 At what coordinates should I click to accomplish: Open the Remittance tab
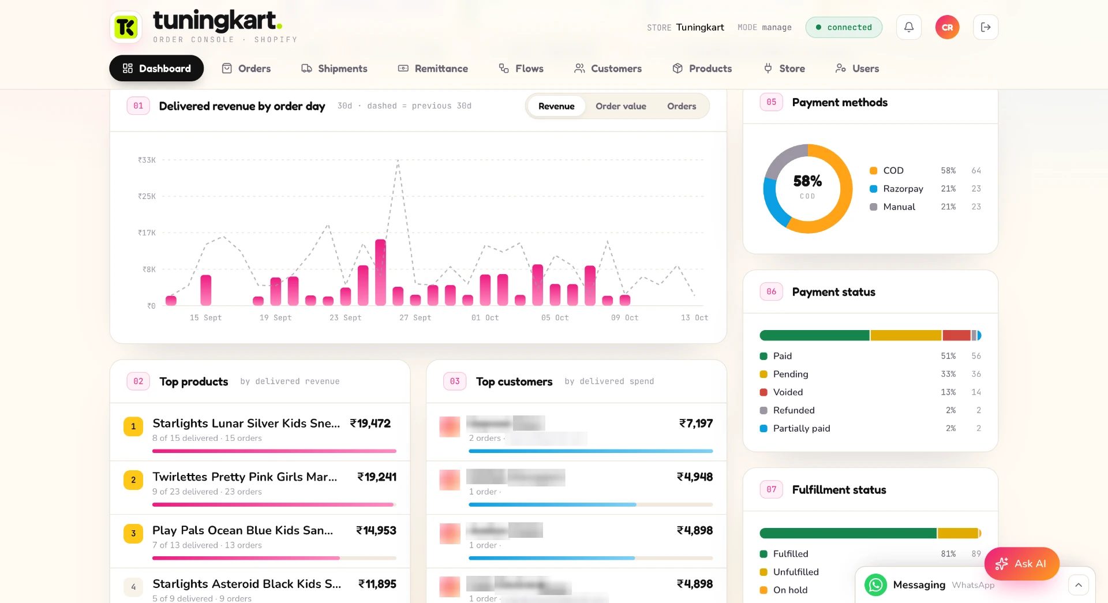coord(433,68)
